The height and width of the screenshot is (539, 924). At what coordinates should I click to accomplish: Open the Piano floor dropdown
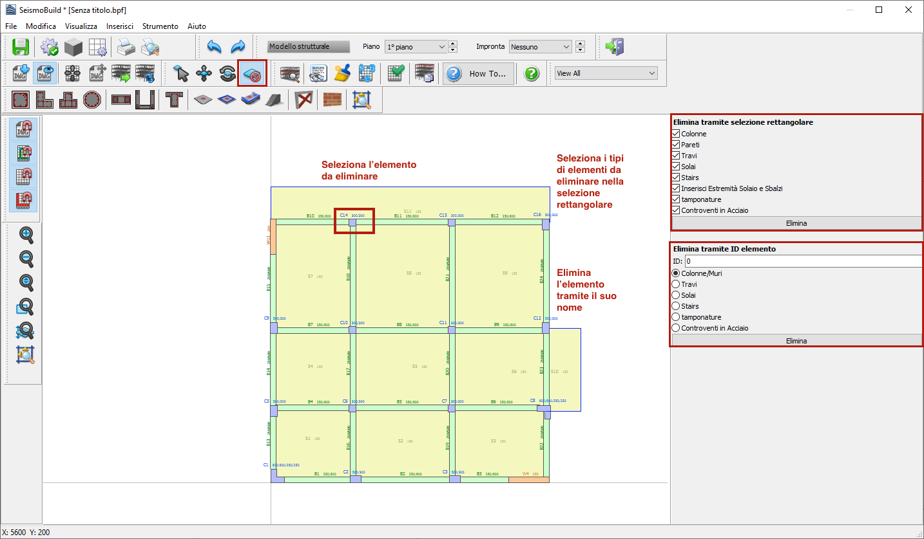point(416,47)
